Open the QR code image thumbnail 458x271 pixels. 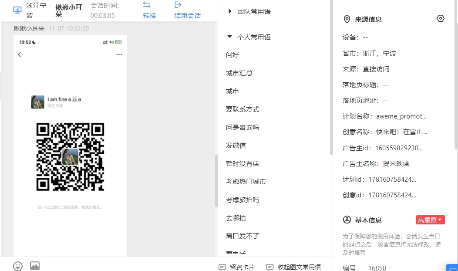click(x=70, y=157)
